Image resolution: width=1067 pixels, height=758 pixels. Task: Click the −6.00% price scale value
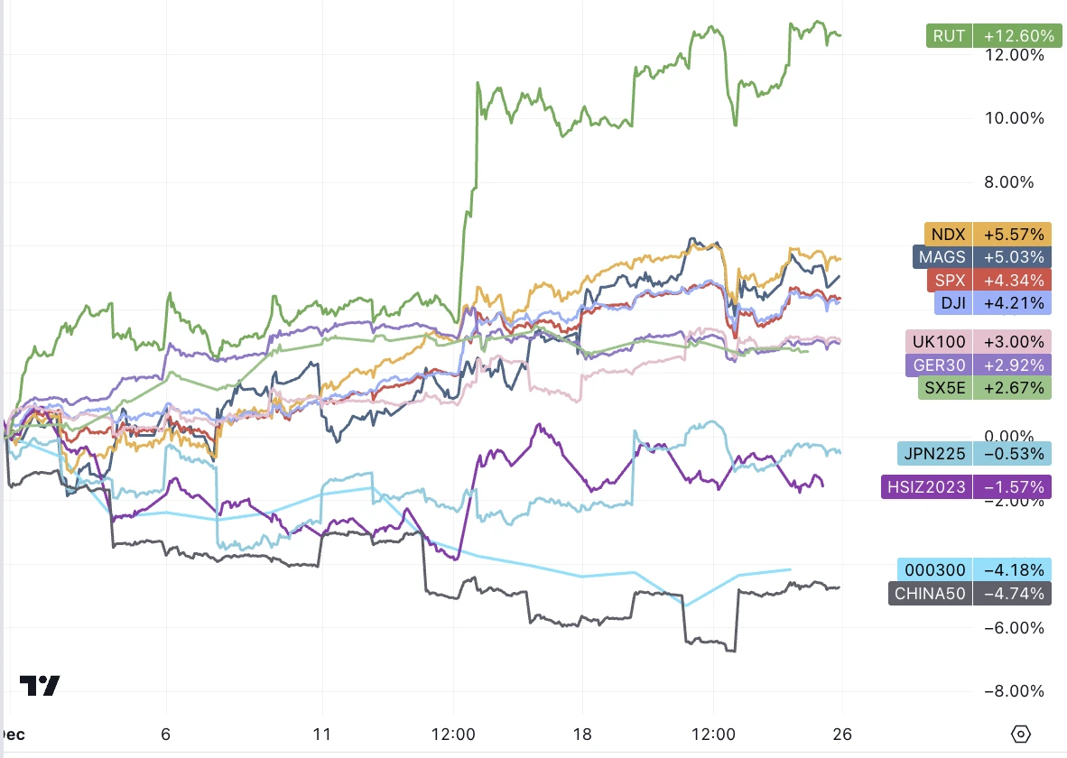(x=1014, y=627)
